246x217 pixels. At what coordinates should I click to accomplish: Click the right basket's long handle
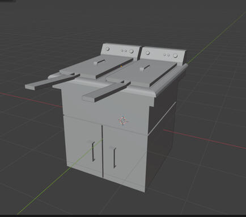click(x=107, y=92)
